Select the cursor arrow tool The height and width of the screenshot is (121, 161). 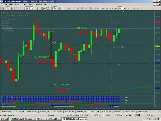click(55, 9)
